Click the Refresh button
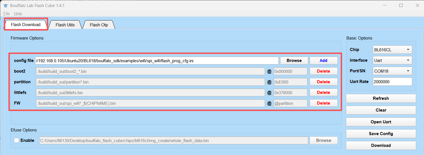The width and height of the screenshot is (424, 155). click(381, 98)
